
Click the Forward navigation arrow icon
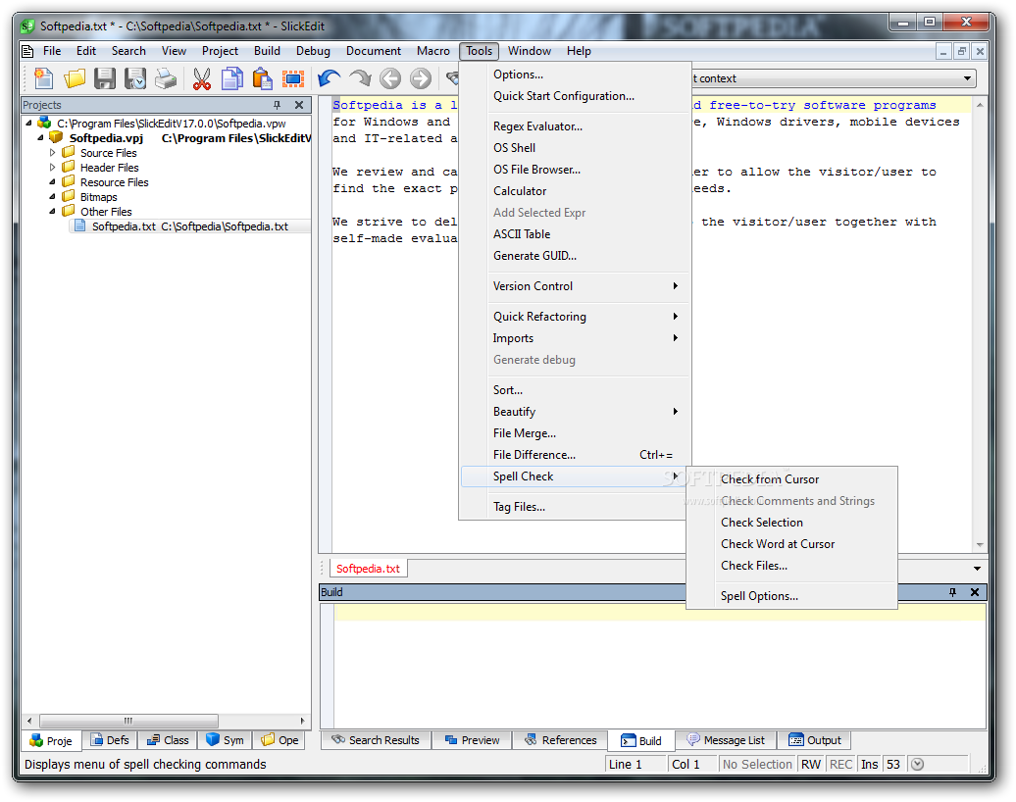[421, 78]
